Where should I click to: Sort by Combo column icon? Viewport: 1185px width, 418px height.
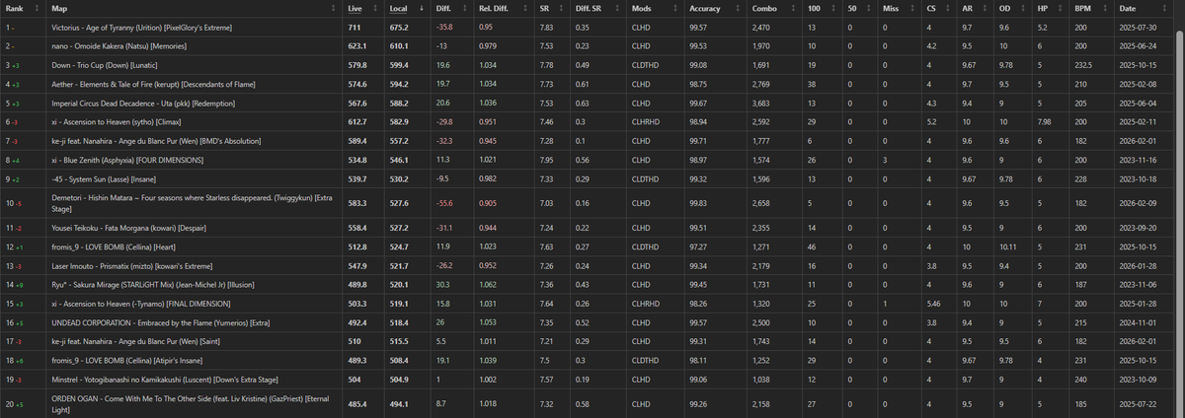coord(794,10)
